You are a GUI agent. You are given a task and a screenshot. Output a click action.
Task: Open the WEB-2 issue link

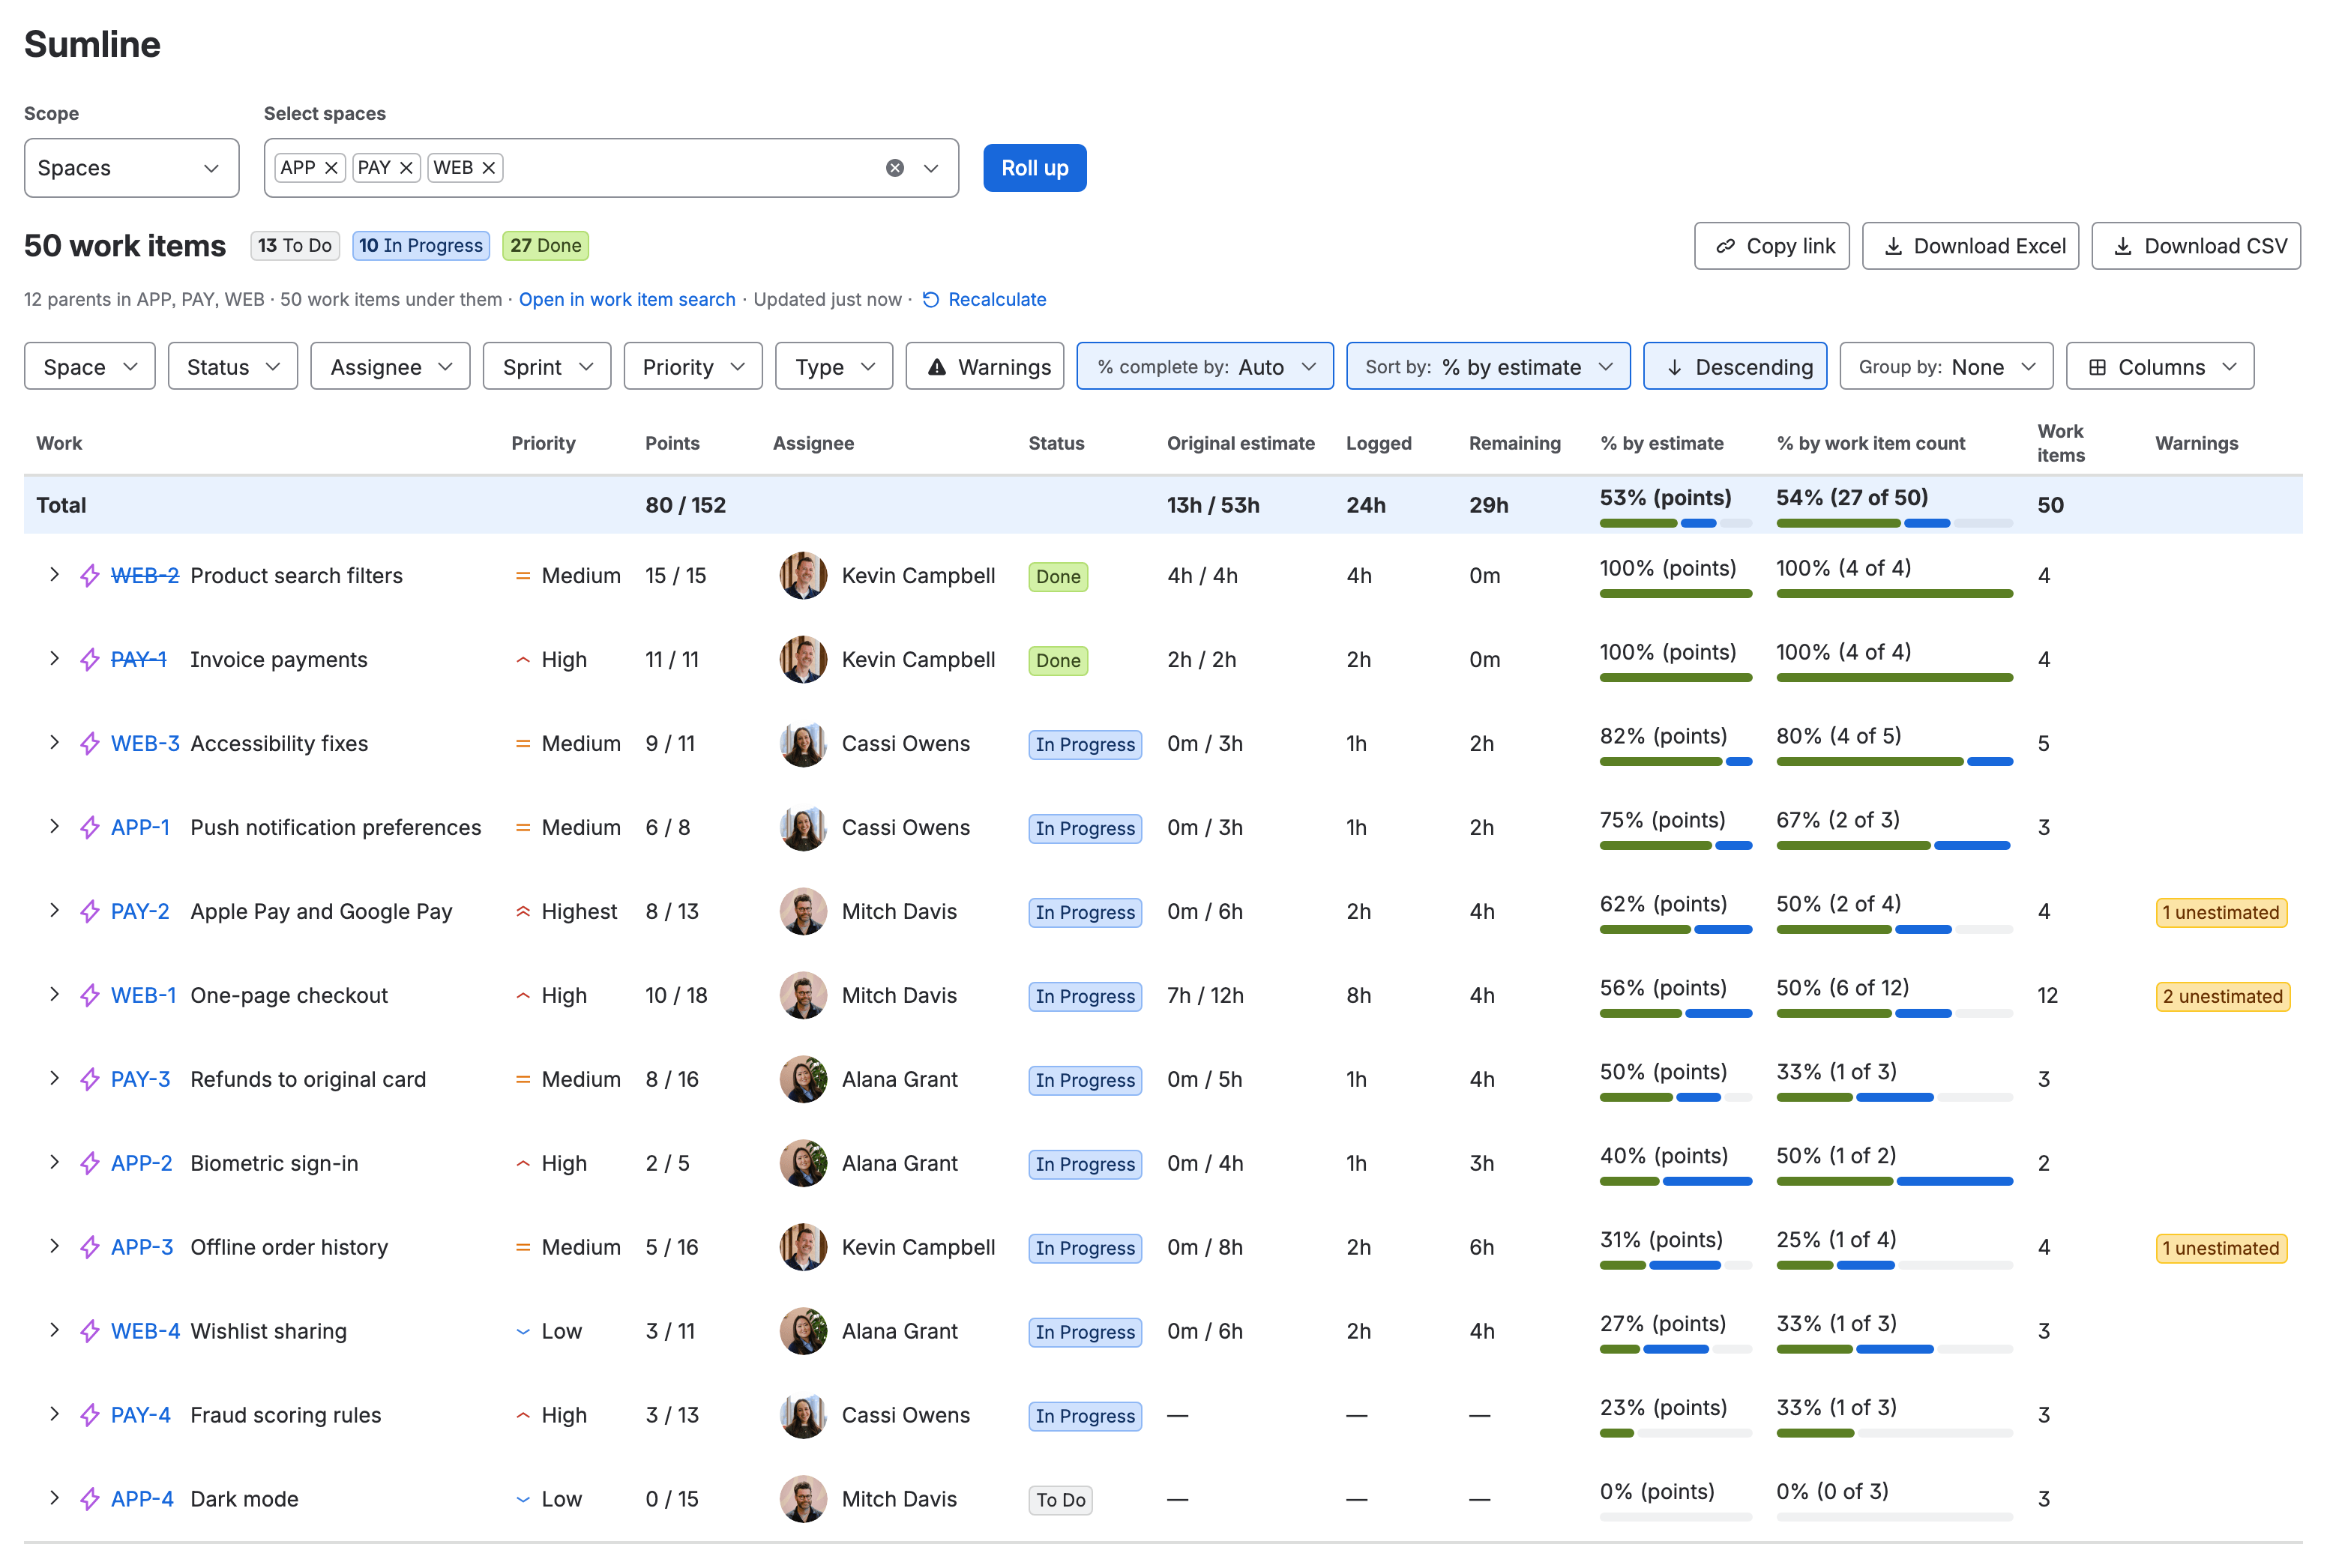coord(145,576)
